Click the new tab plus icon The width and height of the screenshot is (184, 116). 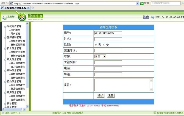pos(33,8)
